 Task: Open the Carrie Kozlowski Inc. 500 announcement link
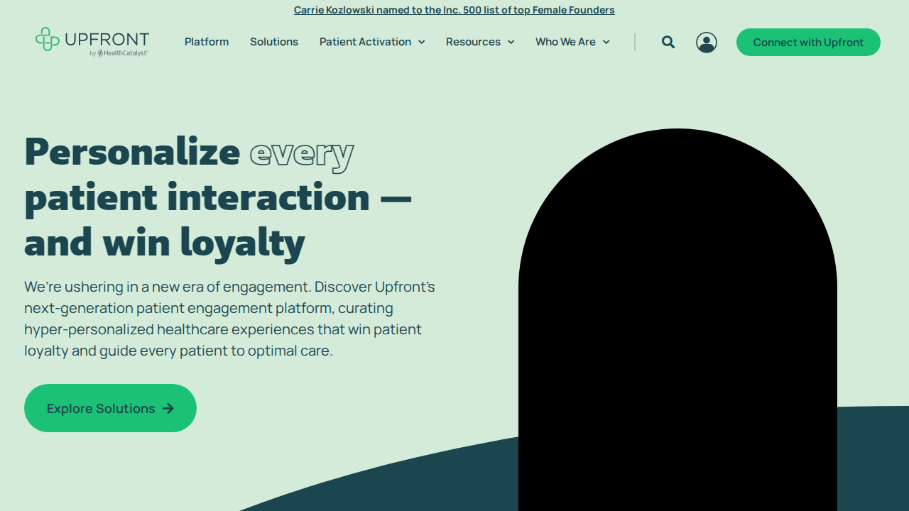pos(454,10)
